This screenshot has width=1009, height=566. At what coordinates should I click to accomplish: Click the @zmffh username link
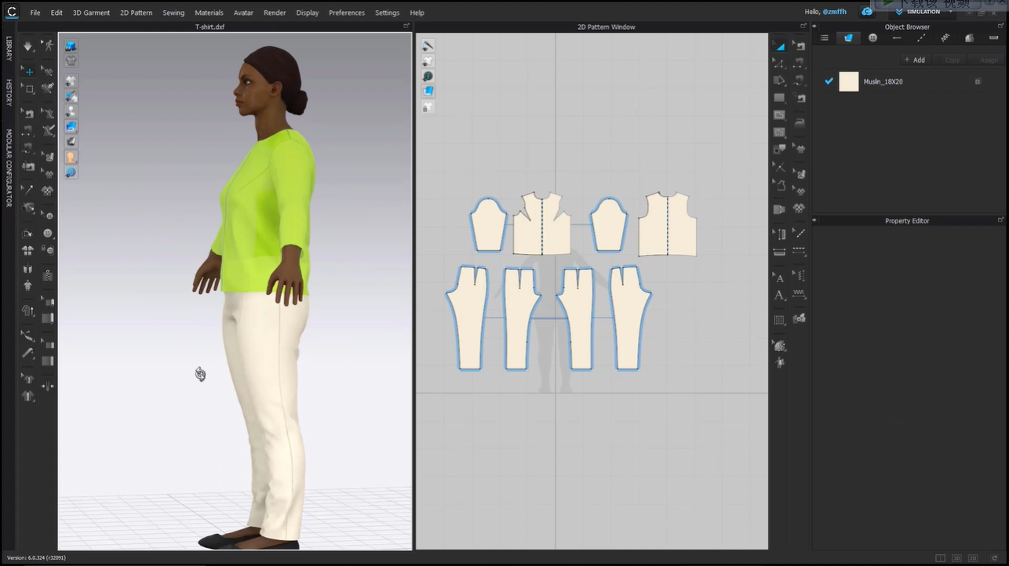(x=834, y=13)
